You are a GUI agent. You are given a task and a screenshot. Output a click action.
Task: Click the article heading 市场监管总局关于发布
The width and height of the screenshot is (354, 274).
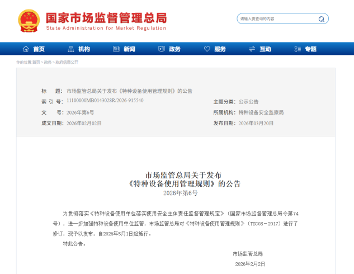183,175
